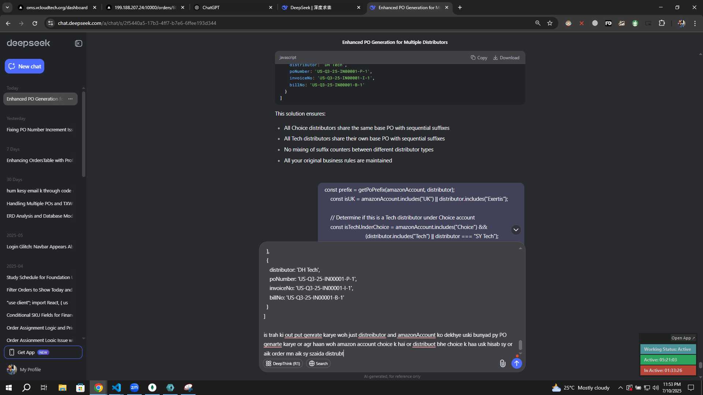Send the message with arrow button
703x395 pixels.
[516, 363]
